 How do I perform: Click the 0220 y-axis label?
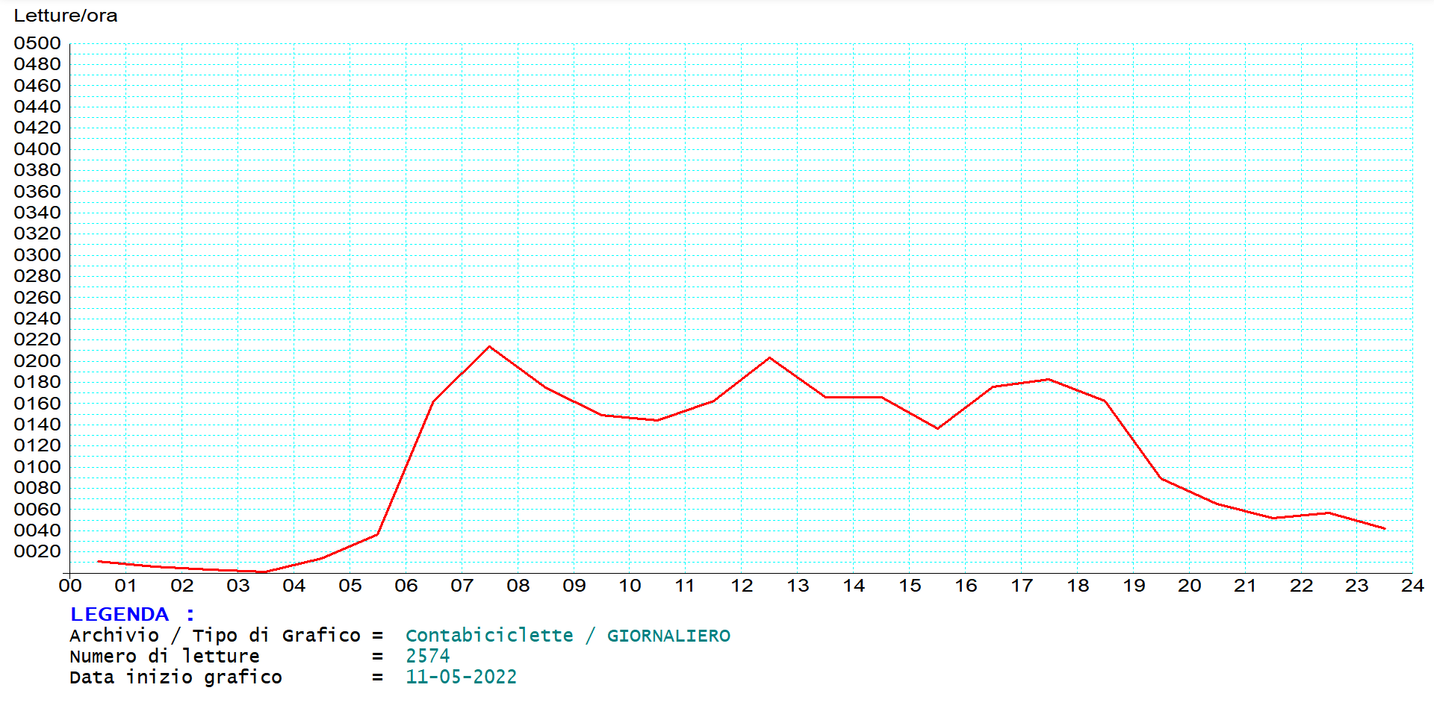point(37,339)
